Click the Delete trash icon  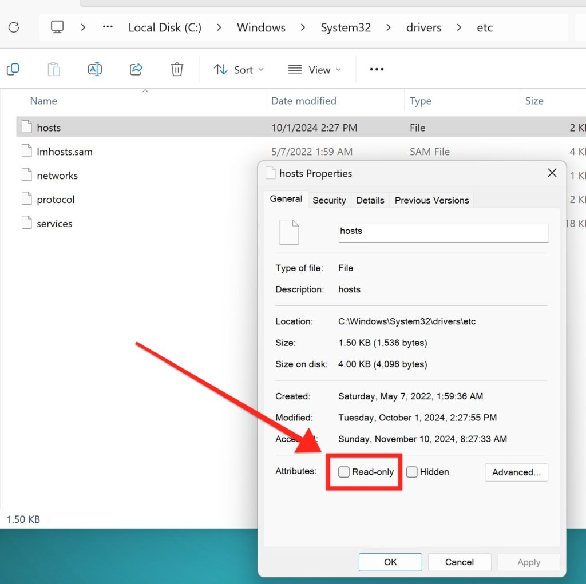click(x=177, y=70)
